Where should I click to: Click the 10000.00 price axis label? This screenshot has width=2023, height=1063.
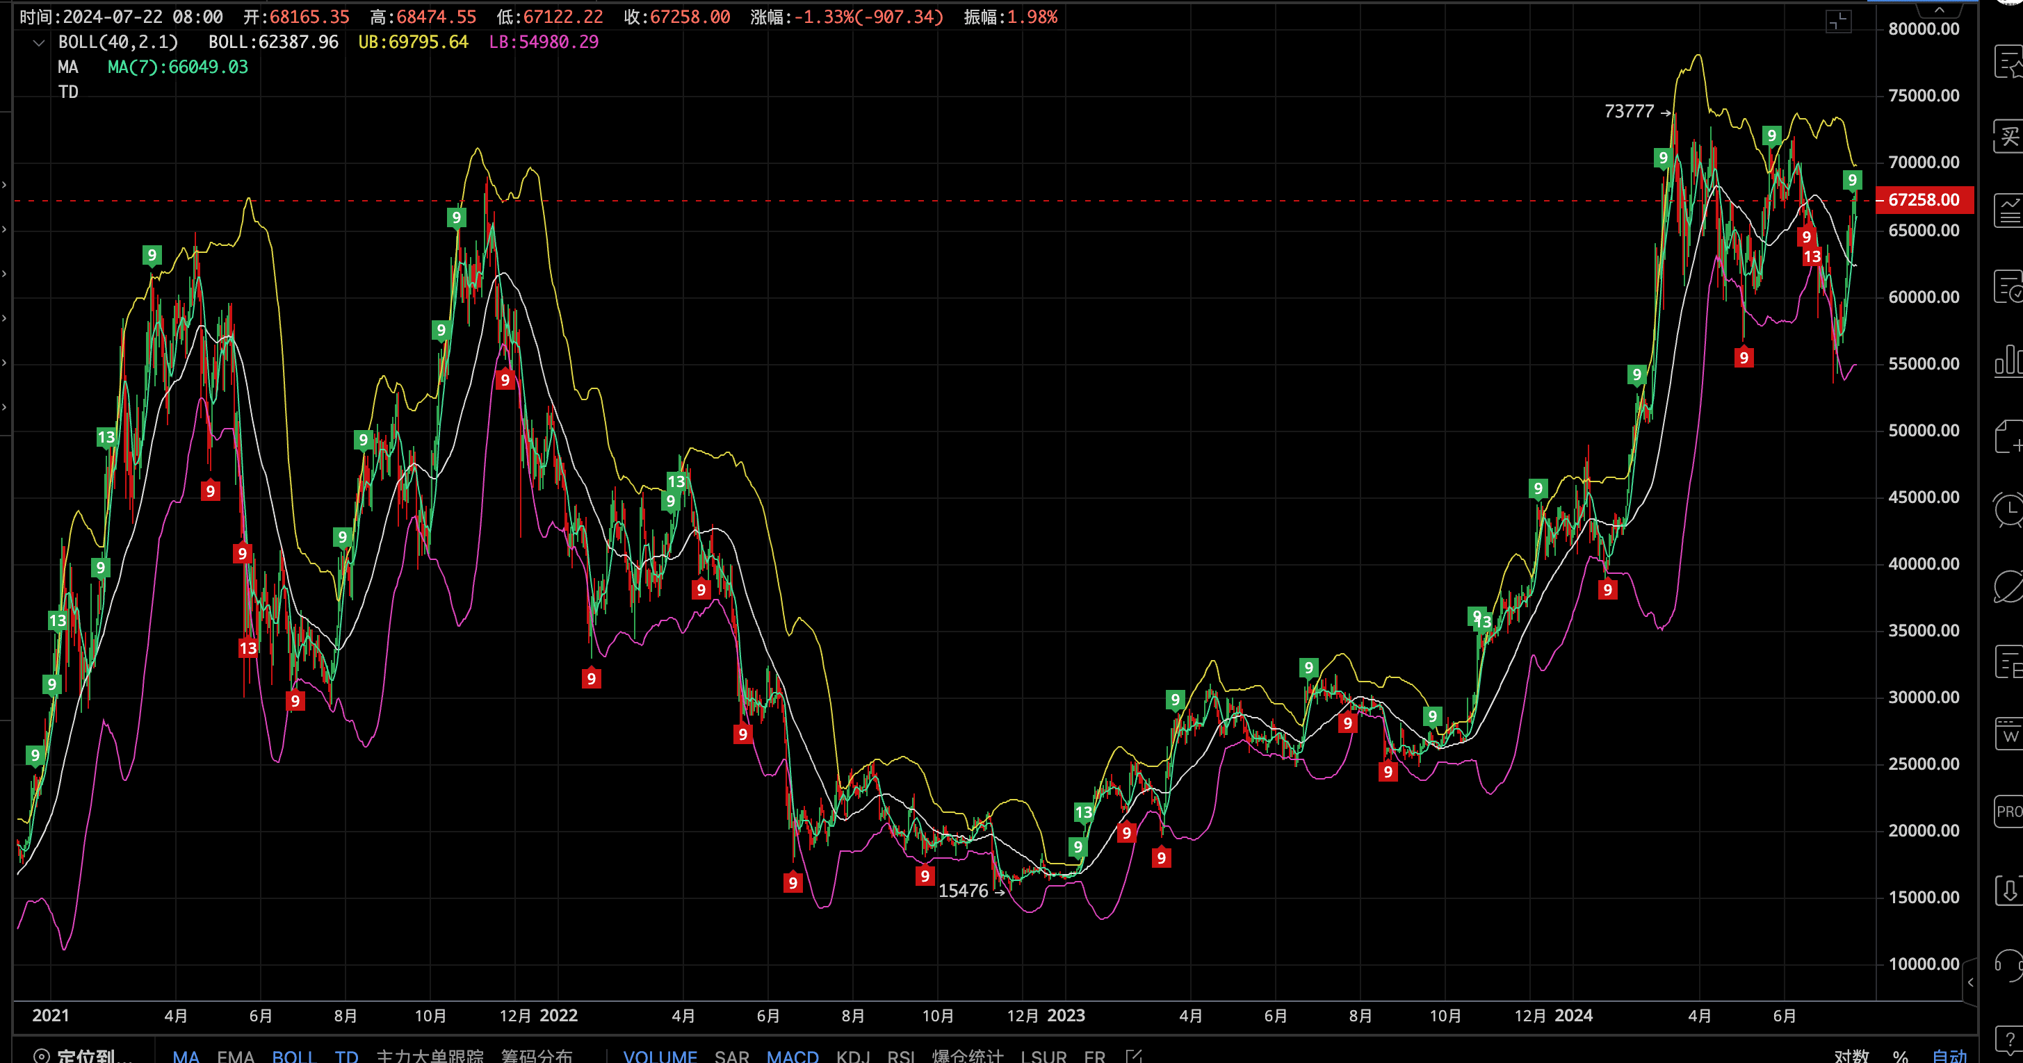[x=1924, y=964]
